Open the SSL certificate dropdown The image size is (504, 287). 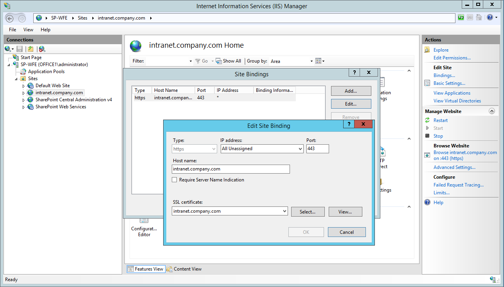pos(284,211)
